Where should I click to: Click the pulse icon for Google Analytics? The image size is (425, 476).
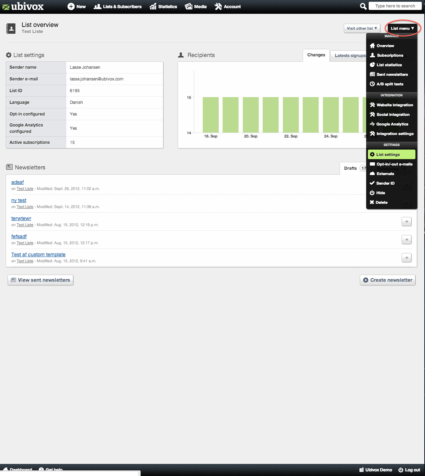(372, 124)
